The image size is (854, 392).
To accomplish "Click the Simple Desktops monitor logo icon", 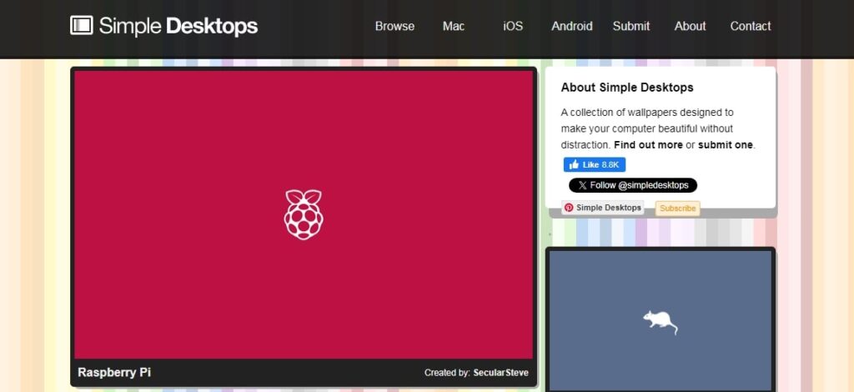I will click(81, 26).
